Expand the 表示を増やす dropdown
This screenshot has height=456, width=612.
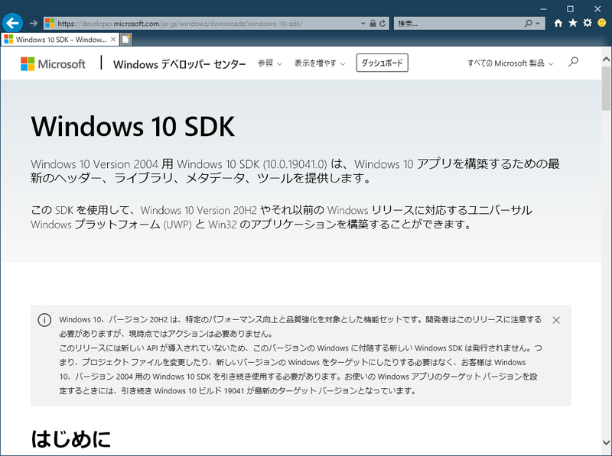point(319,63)
